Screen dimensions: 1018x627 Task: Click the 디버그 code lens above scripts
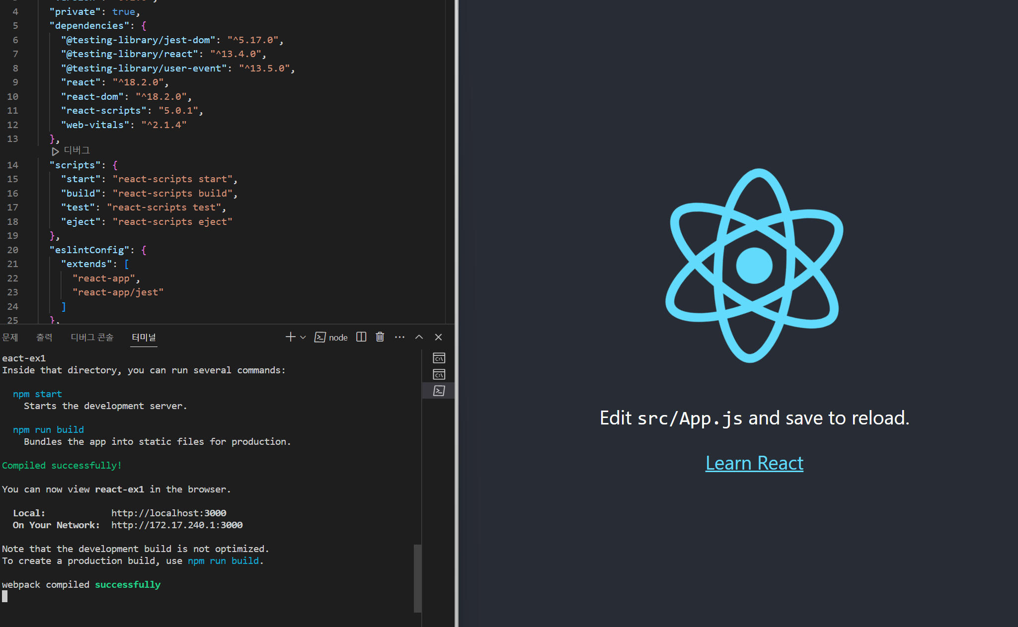point(76,150)
